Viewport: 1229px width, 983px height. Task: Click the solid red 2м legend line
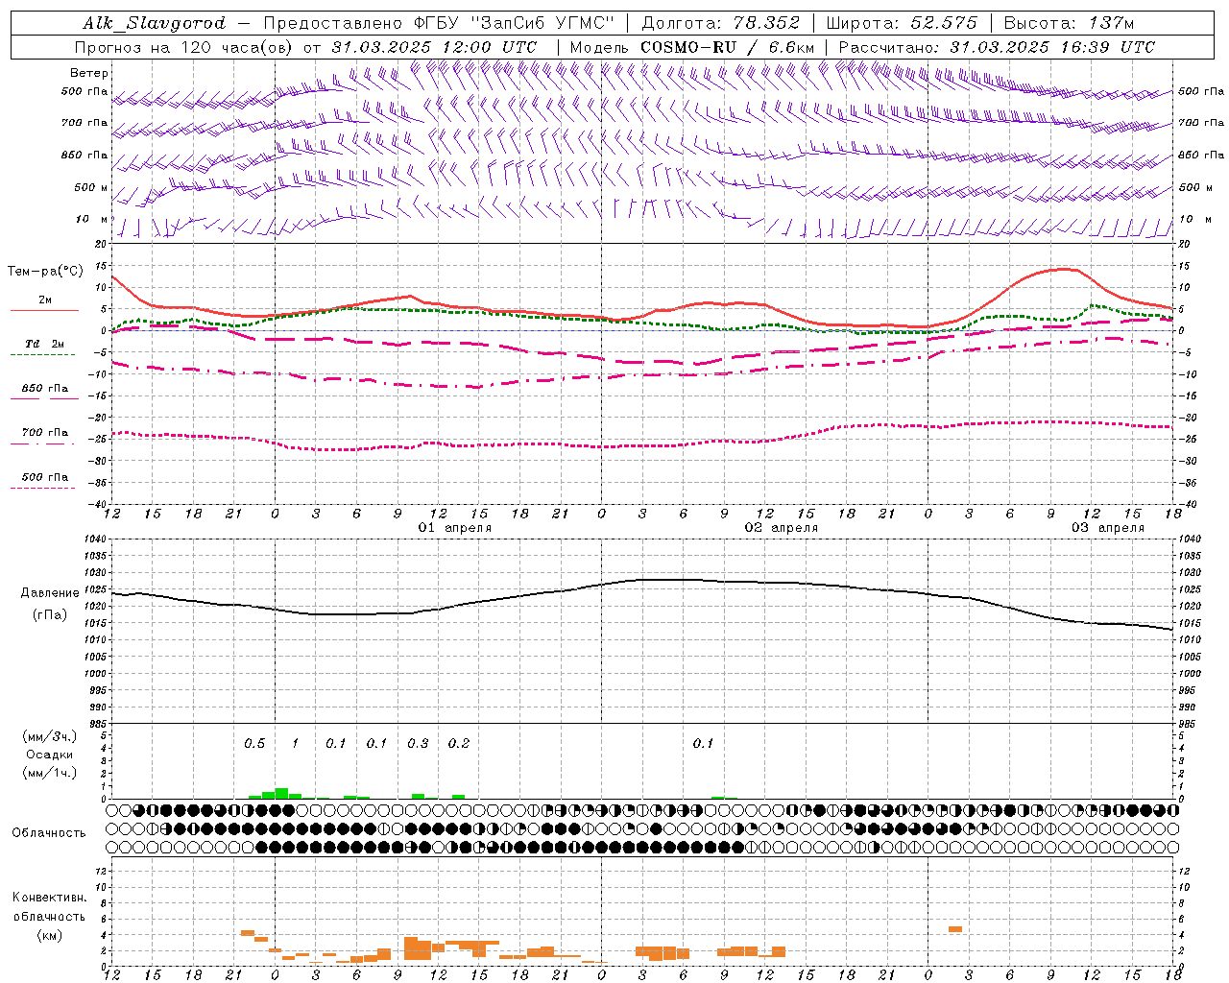click(44, 310)
